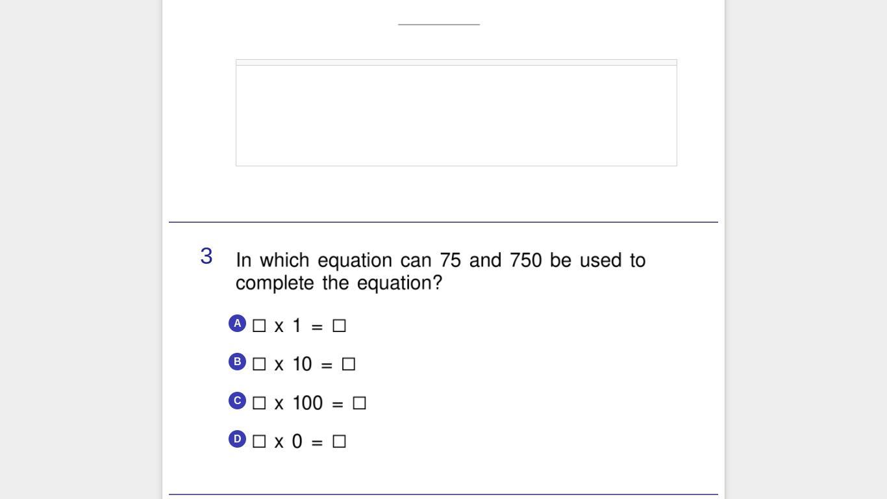Click first blank square in option A equation
Image resolution: width=887 pixels, height=499 pixels.
pos(259,326)
